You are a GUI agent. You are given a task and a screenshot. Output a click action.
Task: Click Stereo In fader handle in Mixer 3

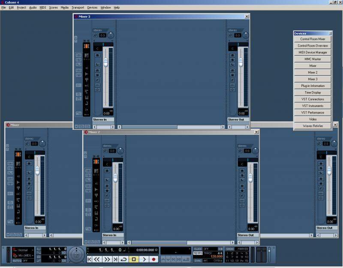pos(105,62)
